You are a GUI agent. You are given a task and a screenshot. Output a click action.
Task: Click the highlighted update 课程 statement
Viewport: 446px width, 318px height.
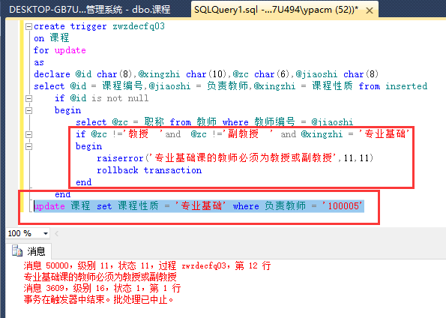click(x=199, y=206)
